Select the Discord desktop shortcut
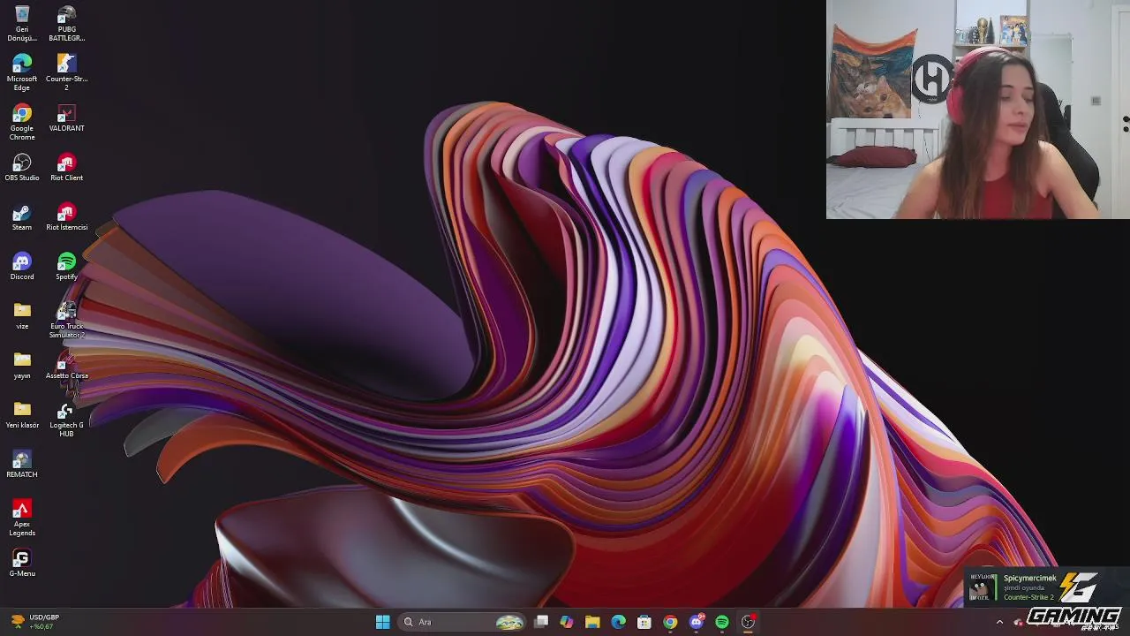Viewport: 1130px width, 636px height. tap(22, 267)
